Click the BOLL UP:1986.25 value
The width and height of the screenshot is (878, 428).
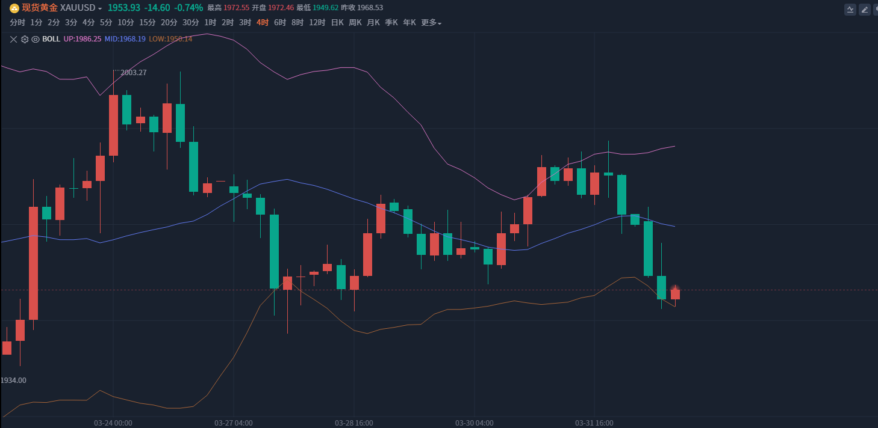83,39
